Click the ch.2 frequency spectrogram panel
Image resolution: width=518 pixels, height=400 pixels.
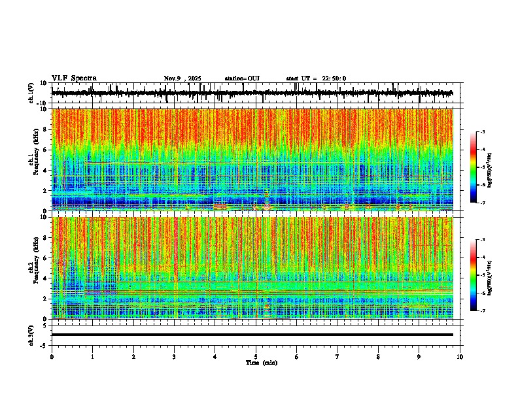[252, 268]
